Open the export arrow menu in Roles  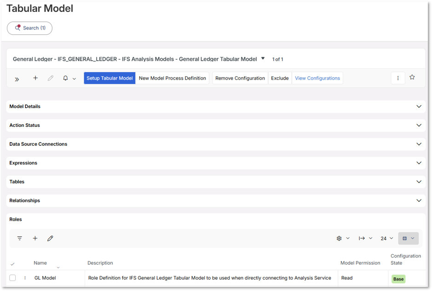click(365, 239)
